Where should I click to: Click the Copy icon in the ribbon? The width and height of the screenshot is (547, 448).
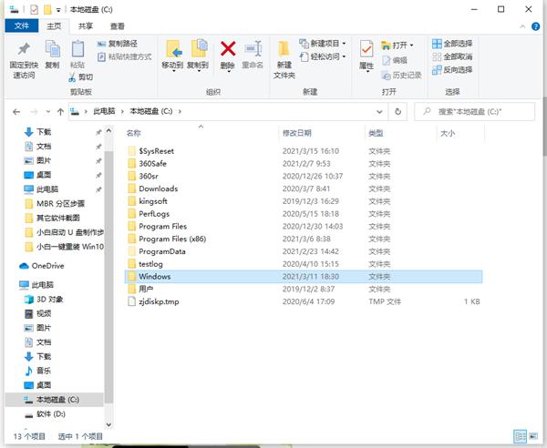pos(53,49)
